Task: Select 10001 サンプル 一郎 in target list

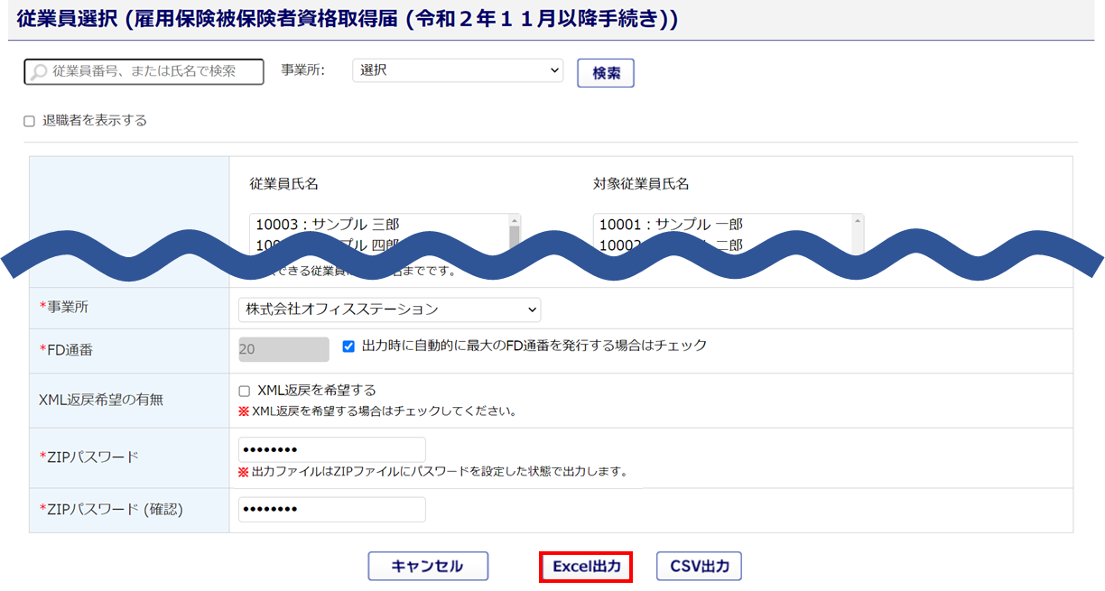Action: coord(671,225)
